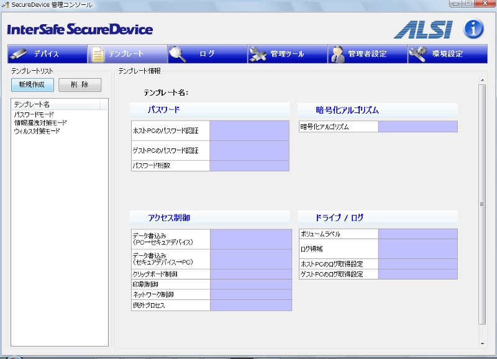Viewport: 497px width, 359px height.
Task: Close the SecureDevice 管理コンソール window
Action: [x=485, y=4]
